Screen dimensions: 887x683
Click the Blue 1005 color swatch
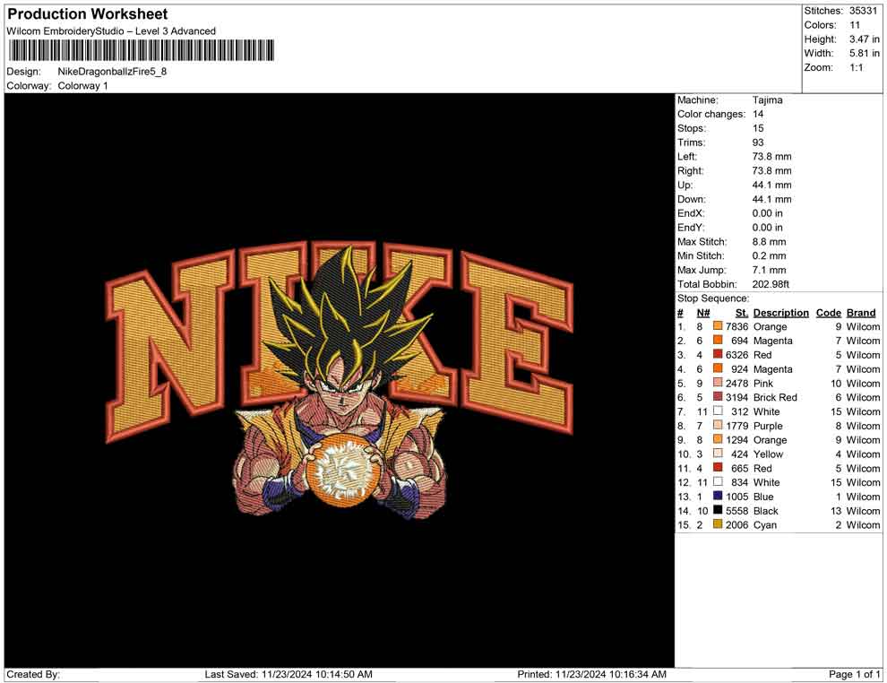(x=718, y=496)
